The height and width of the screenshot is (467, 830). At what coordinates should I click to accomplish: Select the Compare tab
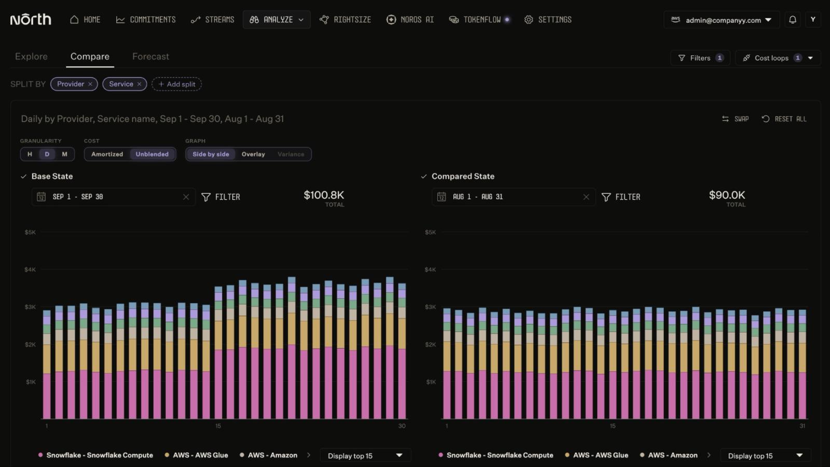90,57
